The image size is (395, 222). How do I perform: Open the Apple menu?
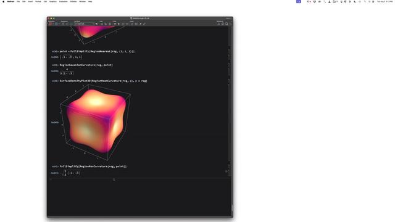4,1
